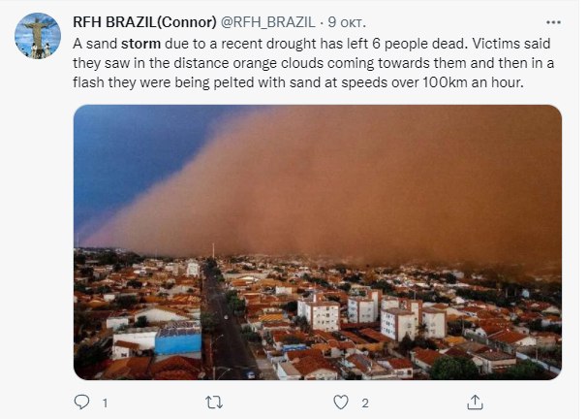
Task: Click the text '100km an hour'
Action: pyautogui.click(x=480, y=82)
